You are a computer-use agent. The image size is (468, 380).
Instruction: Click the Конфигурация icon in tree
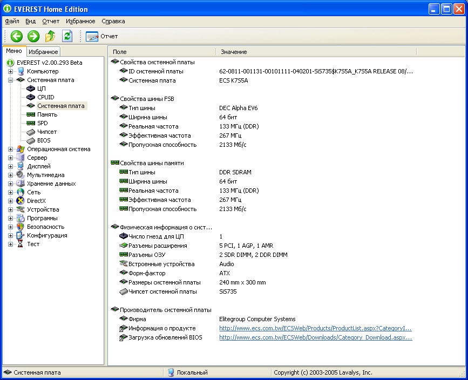click(x=21, y=235)
